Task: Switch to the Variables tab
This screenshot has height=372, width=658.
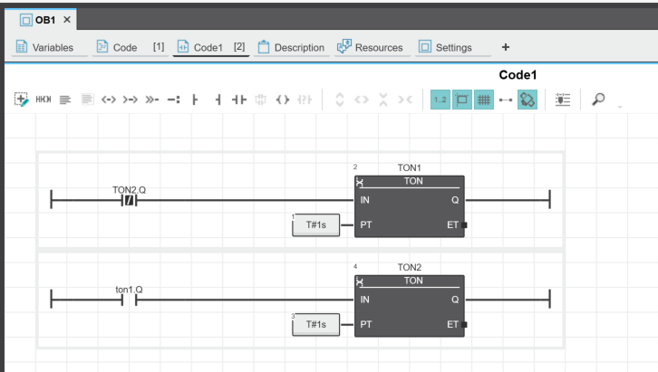Action: (45, 47)
